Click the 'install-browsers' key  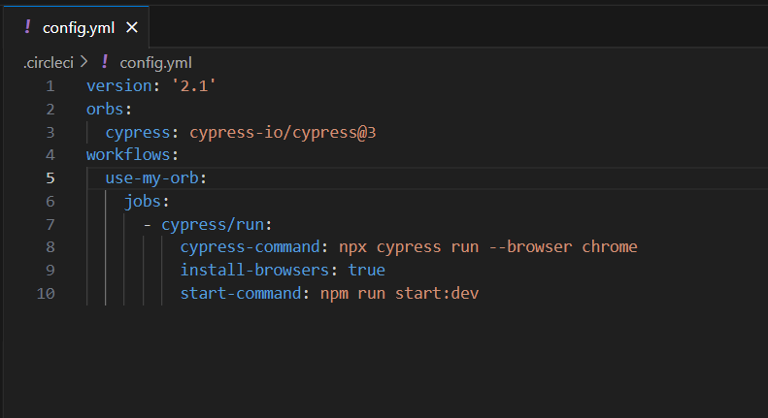(x=254, y=271)
